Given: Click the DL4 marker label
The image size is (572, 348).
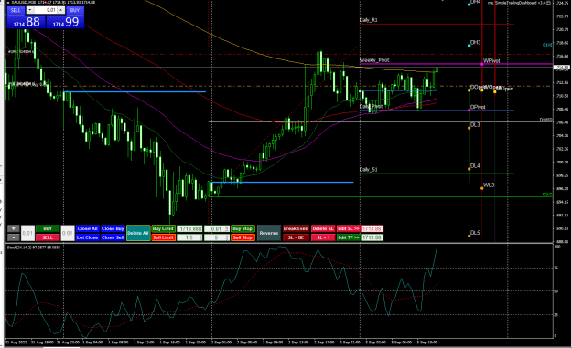Looking at the screenshot, I should click(x=475, y=166).
